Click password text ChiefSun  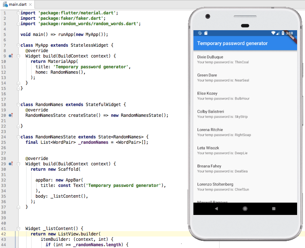tap(242, 189)
